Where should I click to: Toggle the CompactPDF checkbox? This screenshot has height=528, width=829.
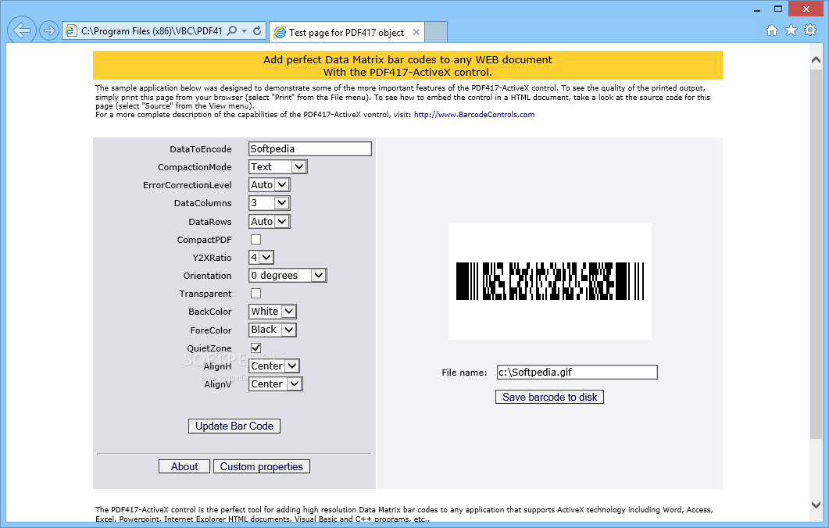click(256, 240)
